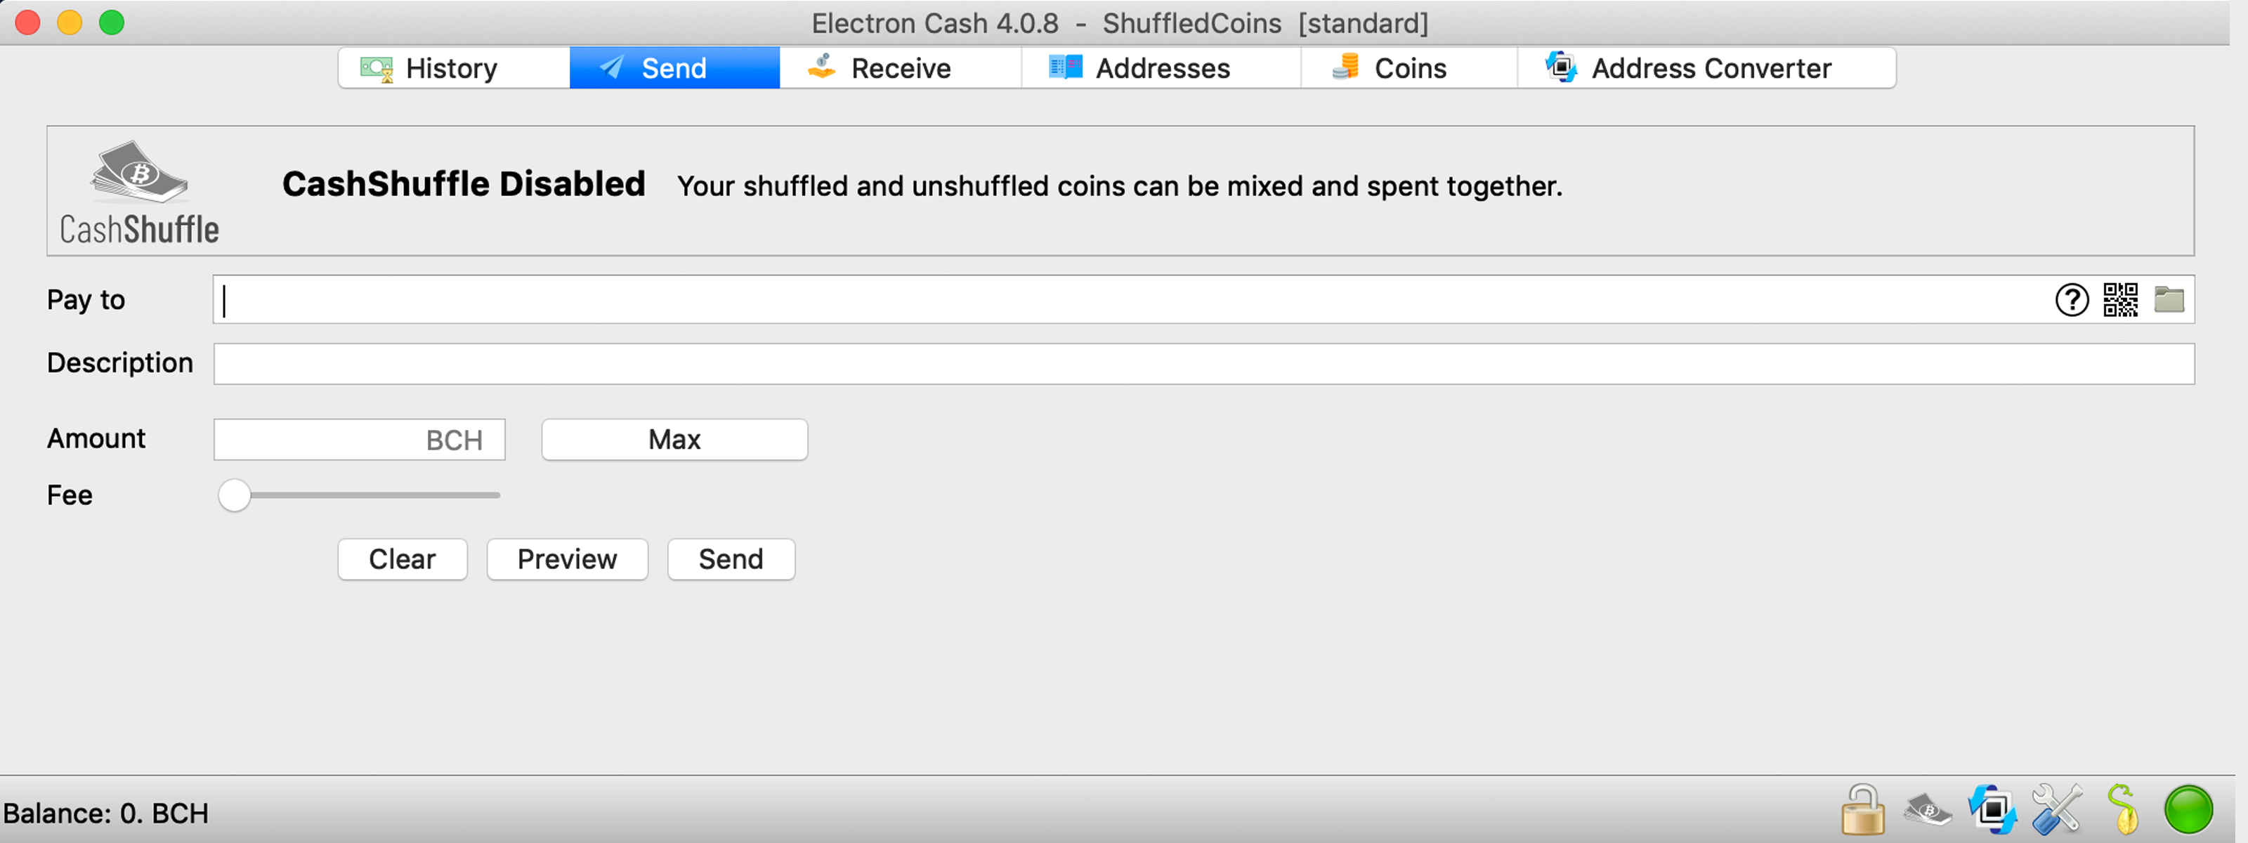Screen dimensions: 2248x843
Task: Drag the Fee slider to adjust fee
Action: pyautogui.click(x=233, y=493)
